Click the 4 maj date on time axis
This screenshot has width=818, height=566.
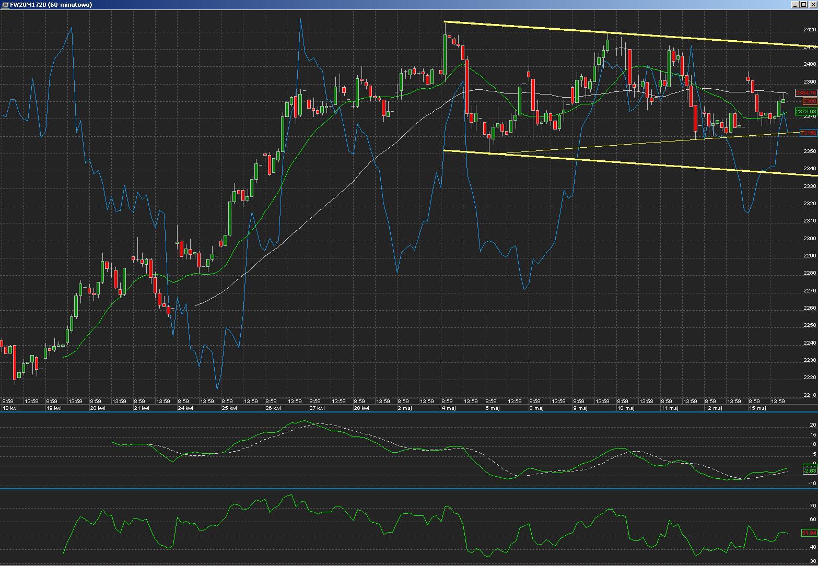click(449, 408)
